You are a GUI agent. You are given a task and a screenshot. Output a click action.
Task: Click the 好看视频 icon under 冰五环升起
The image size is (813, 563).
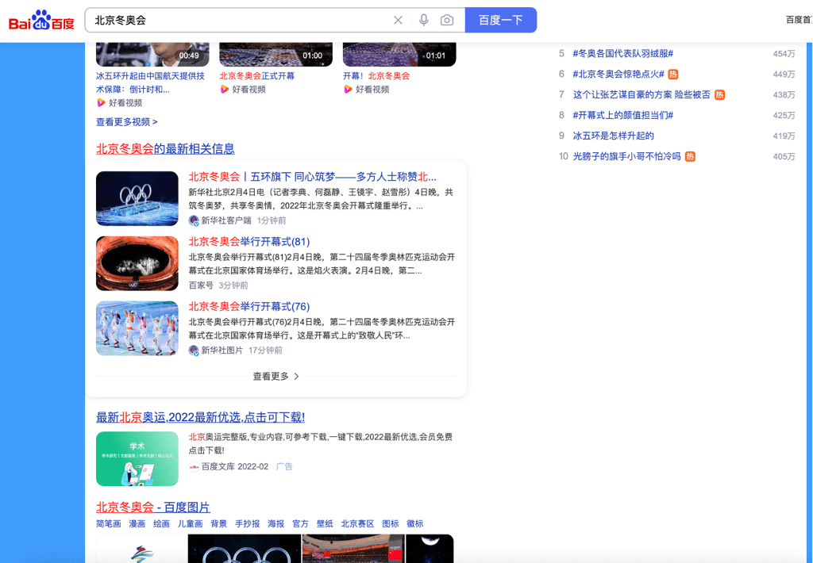pyautogui.click(x=101, y=102)
